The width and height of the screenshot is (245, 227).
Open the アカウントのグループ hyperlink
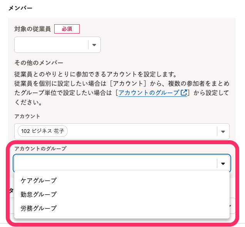tap(149, 93)
